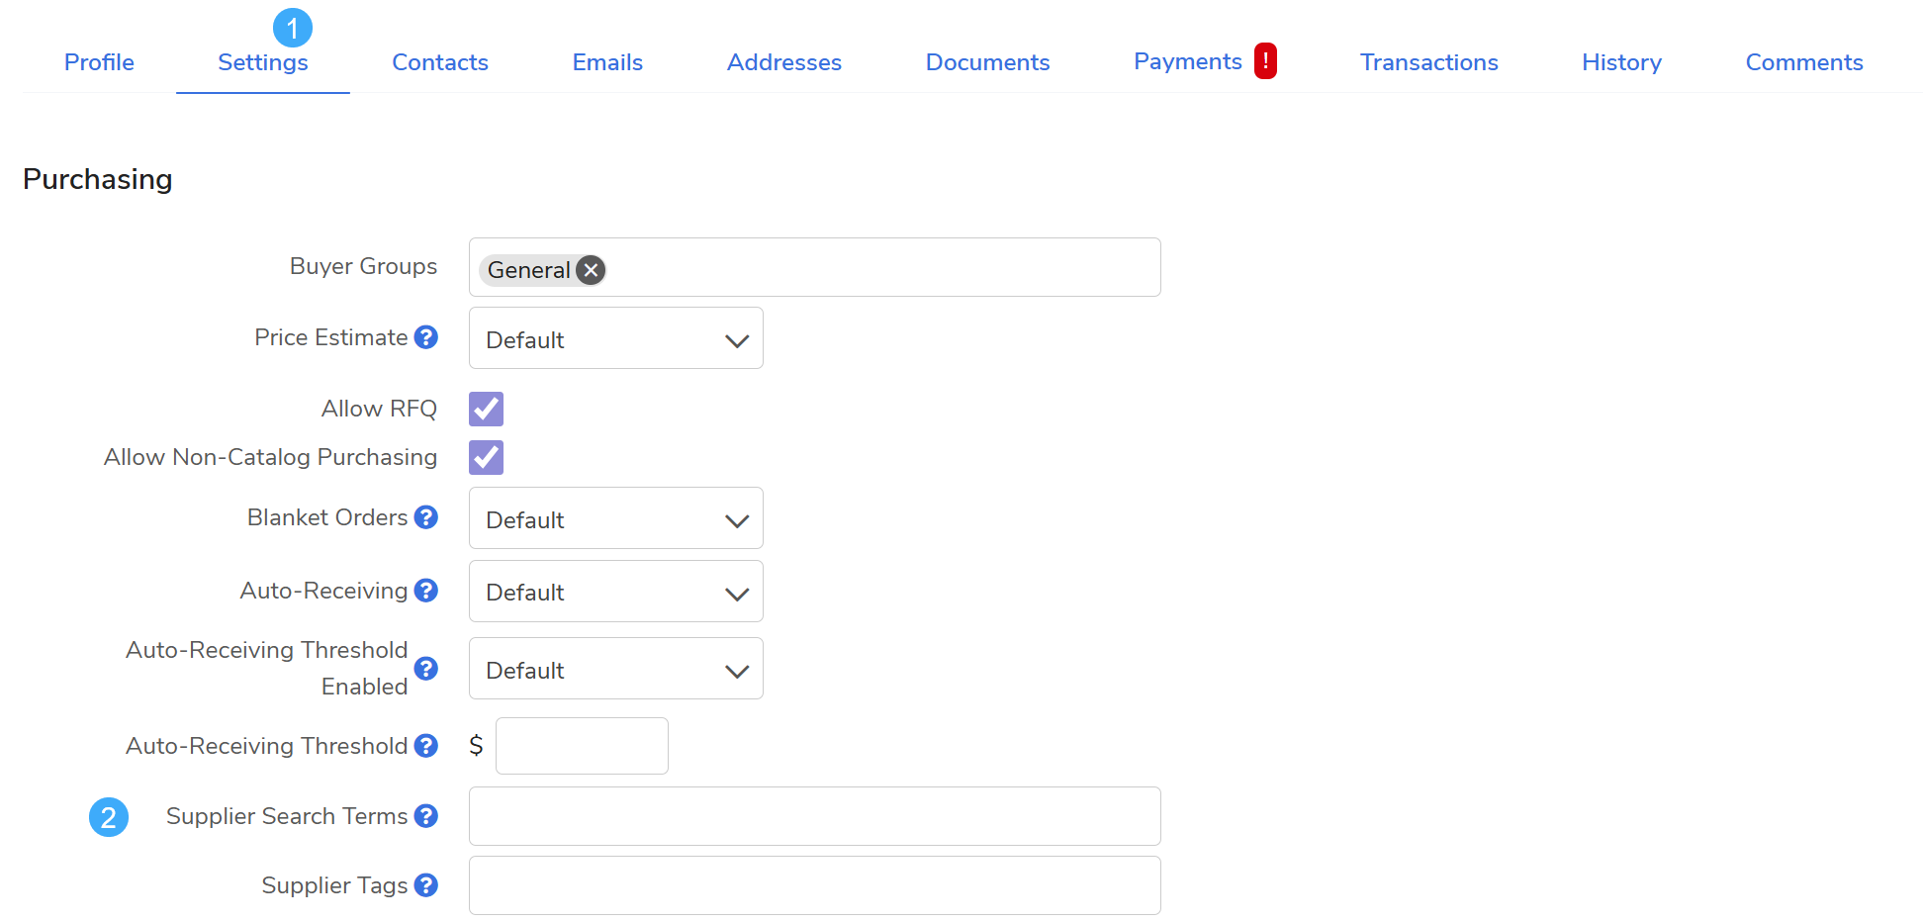The width and height of the screenshot is (1923, 922).
Task: Click the Blanket Orders help icon
Action: click(x=426, y=517)
